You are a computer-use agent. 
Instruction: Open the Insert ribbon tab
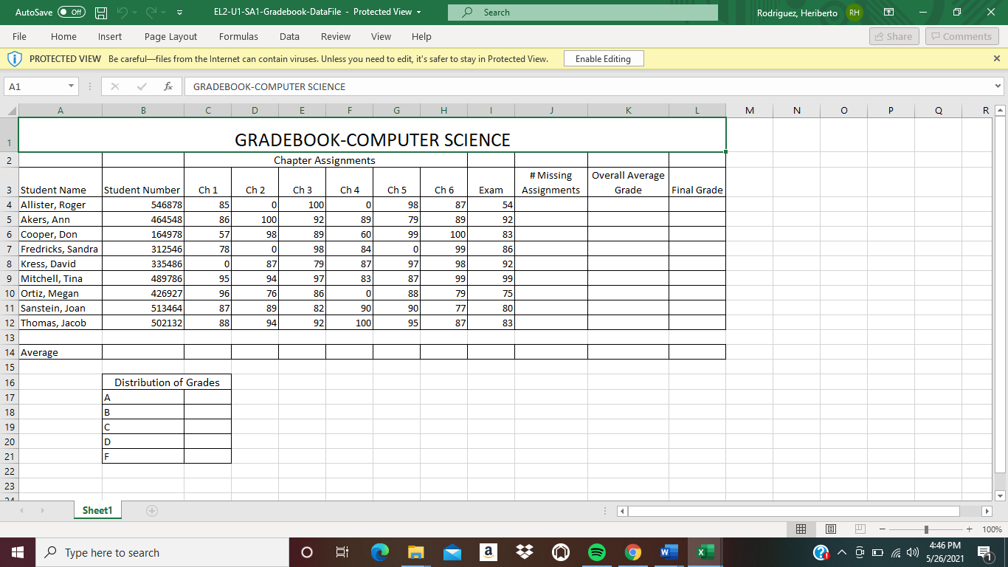point(110,36)
